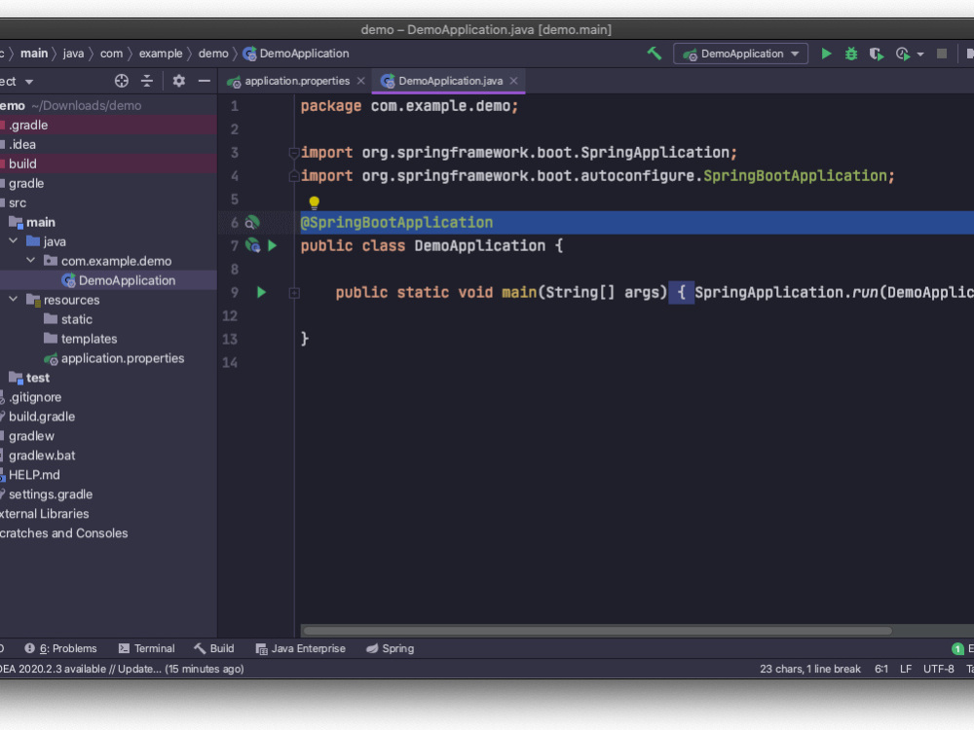Open the run configuration dropdown arrow

(x=795, y=54)
